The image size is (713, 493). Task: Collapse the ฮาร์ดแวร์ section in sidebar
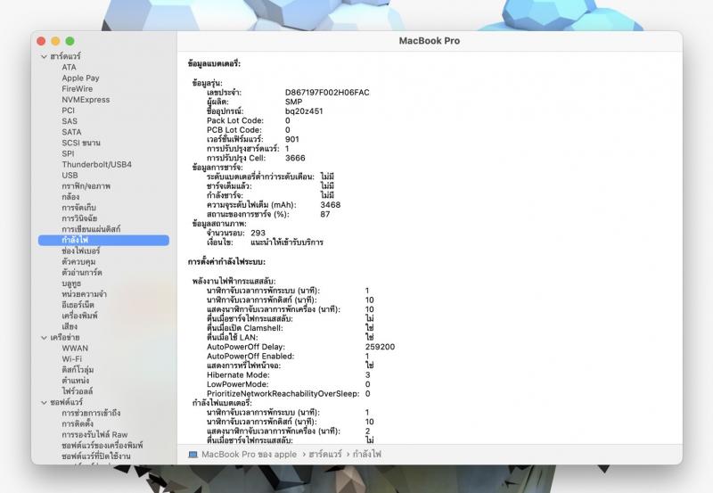(x=44, y=57)
